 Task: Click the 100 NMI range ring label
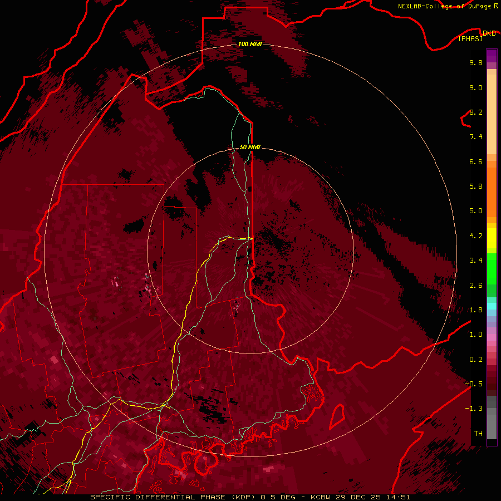[250, 44]
